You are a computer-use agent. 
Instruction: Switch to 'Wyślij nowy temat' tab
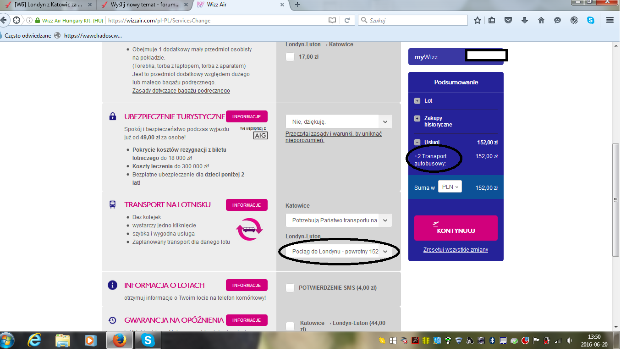(x=145, y=5)
